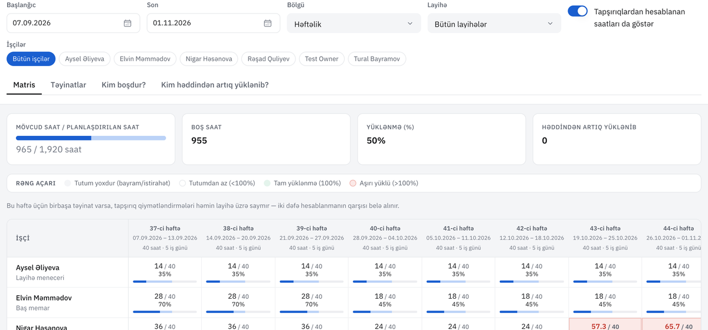Viewport: 708px width, 330px height.
Task: Click the 43-cü həftə column header
Action: coord(605,238)
